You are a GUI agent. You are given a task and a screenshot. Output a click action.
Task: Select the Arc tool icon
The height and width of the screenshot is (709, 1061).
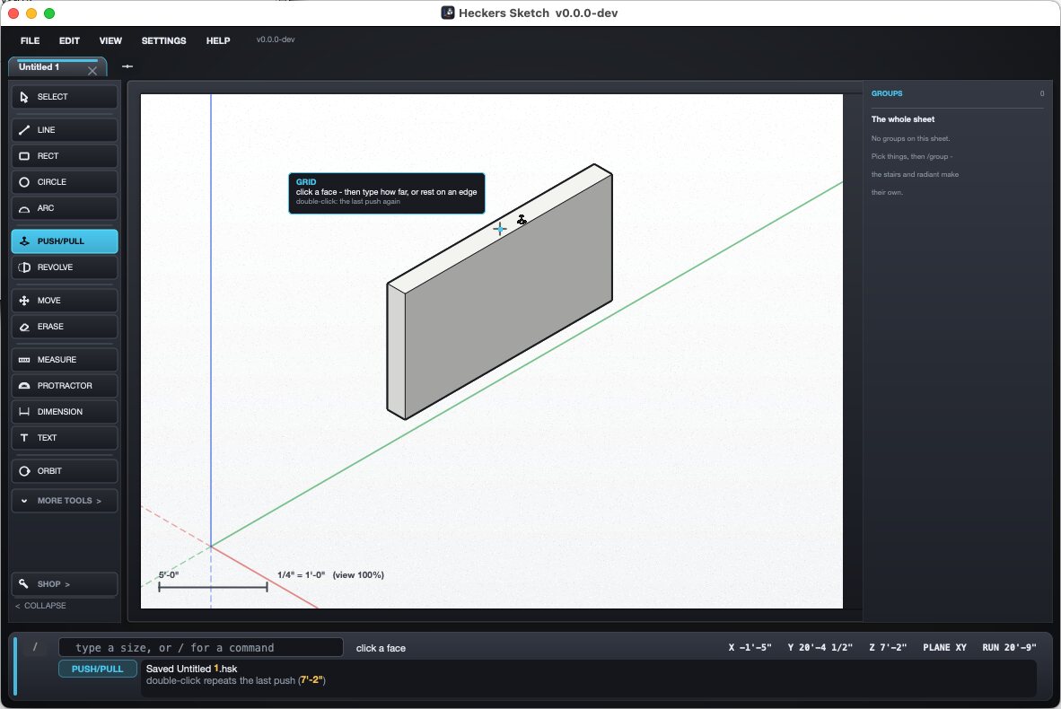(x=24, y=209)
